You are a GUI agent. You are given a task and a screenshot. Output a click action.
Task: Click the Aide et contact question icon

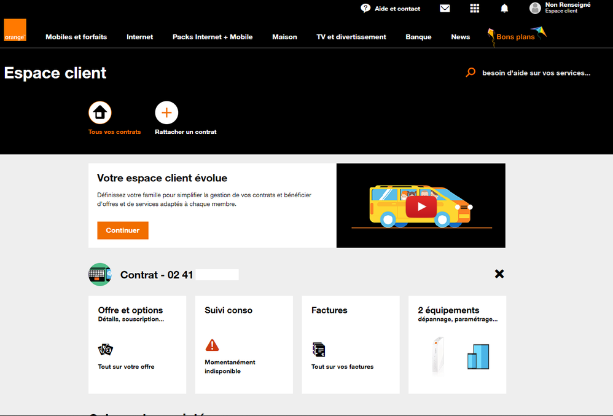tap(365, 9)
